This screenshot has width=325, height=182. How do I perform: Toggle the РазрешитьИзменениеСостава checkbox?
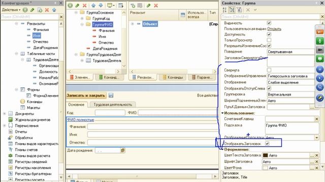269,45
